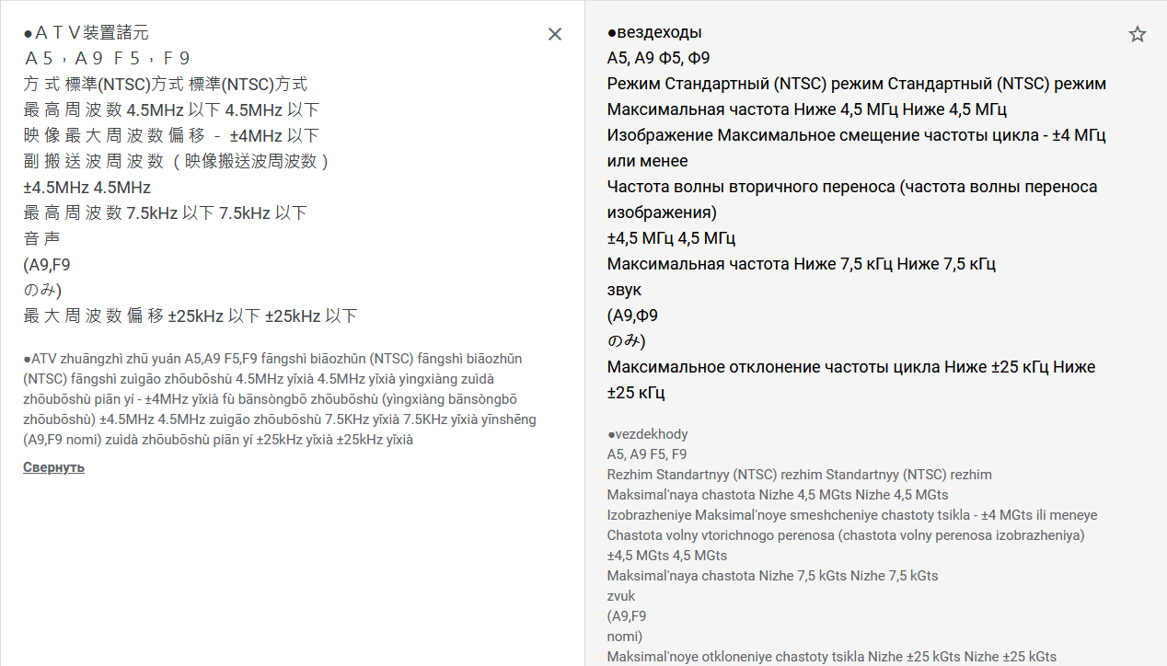
Task: Click the translated line "(А9,Ф9"
Action: [632, 316]
